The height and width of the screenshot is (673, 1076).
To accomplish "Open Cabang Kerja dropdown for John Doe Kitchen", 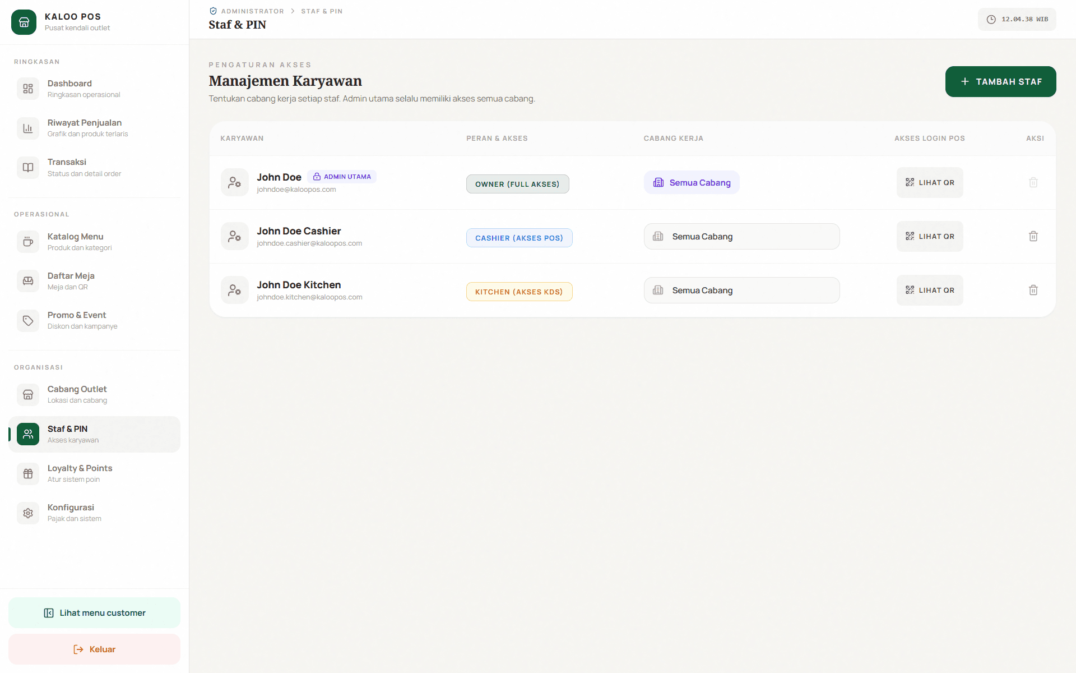I will point(741,290).
